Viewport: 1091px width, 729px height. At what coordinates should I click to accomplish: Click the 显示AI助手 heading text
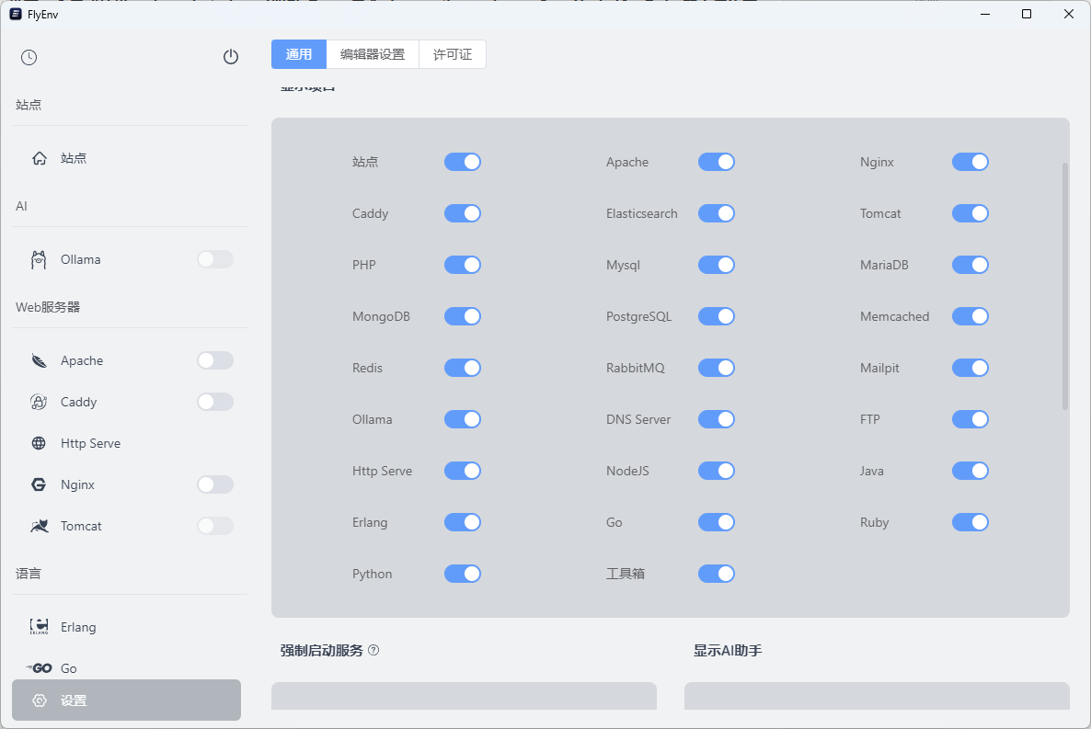(x=728, y=650)
